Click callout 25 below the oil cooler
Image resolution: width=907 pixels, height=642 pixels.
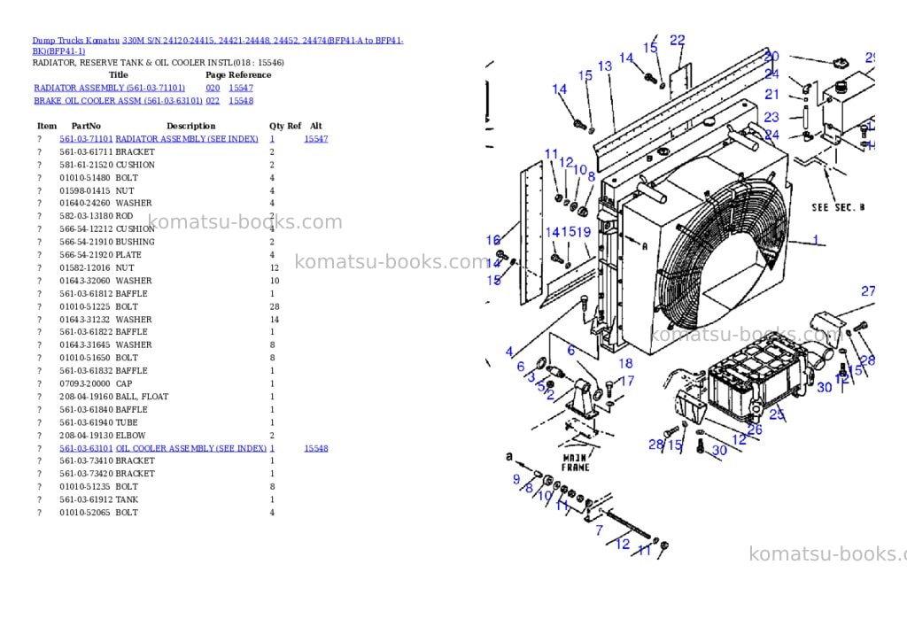point(777,414)
